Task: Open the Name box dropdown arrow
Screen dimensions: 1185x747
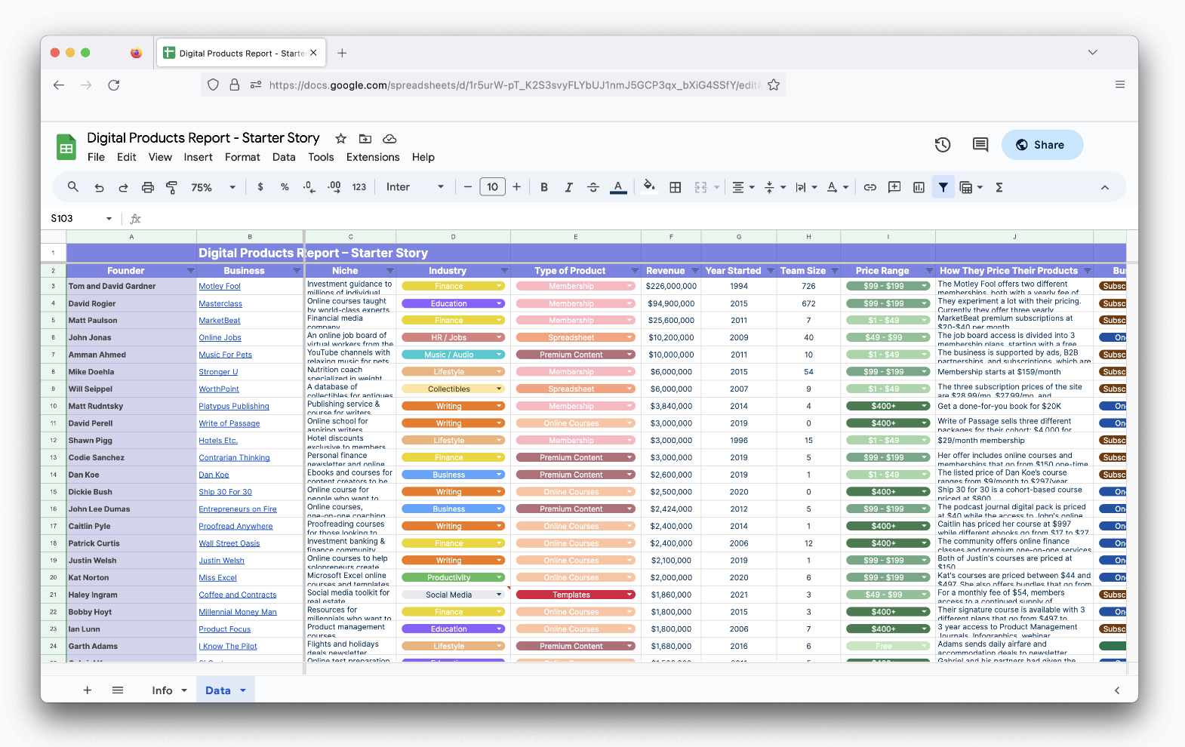Action: 109,219
